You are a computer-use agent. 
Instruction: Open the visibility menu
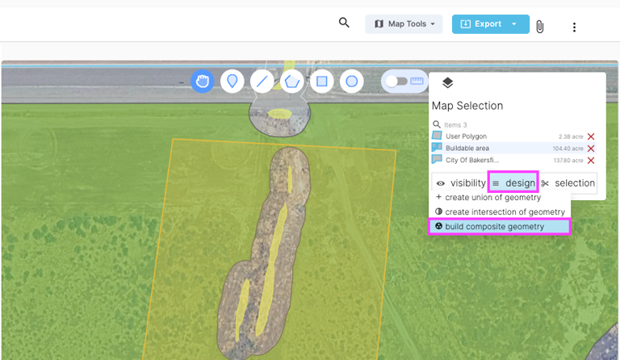(x=461, y=183)
